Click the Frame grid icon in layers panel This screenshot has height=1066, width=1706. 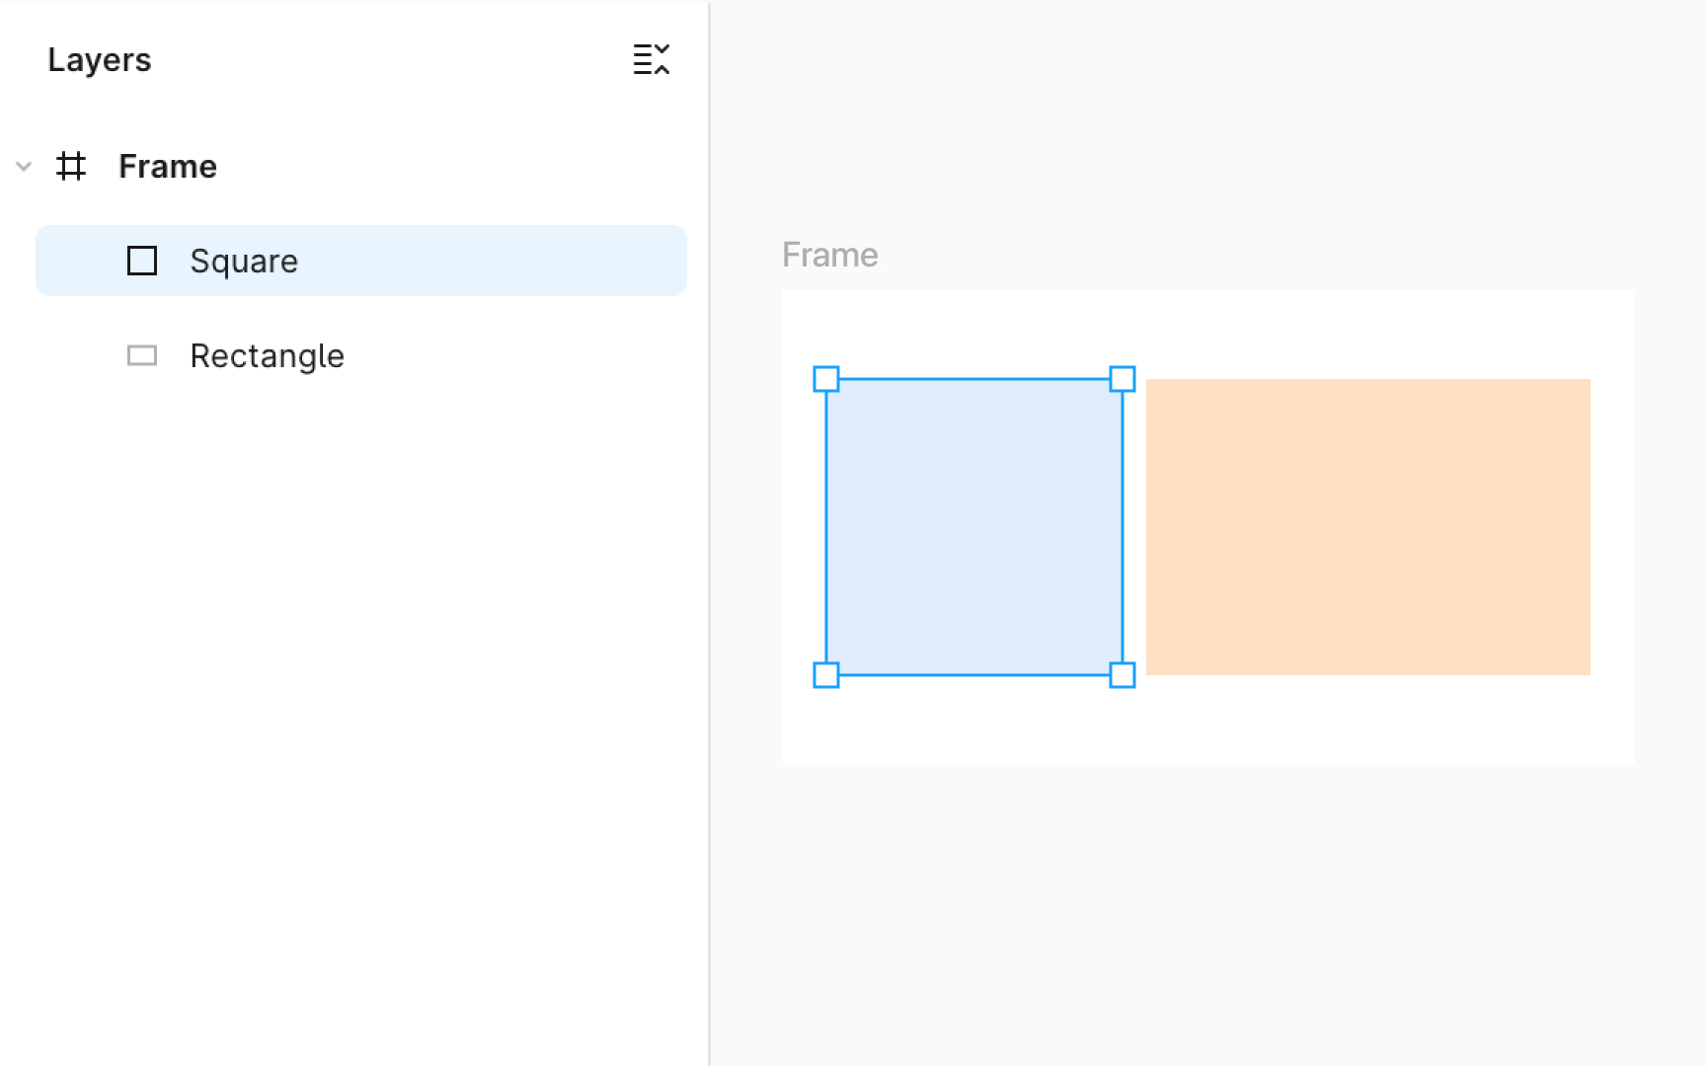coord(70,166)
